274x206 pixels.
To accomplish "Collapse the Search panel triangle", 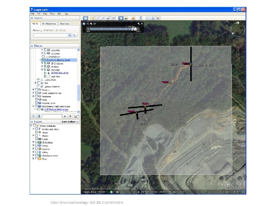I will [x=32, y=18].
